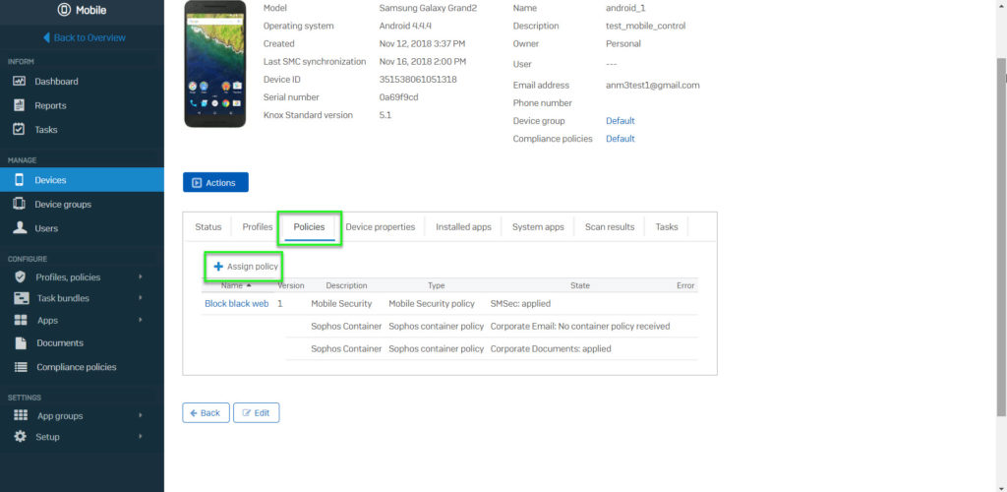This screenshot has height=492, width=1007.
Task: Click the device phone thumbnail image
Action: click(x=214, y=64)
